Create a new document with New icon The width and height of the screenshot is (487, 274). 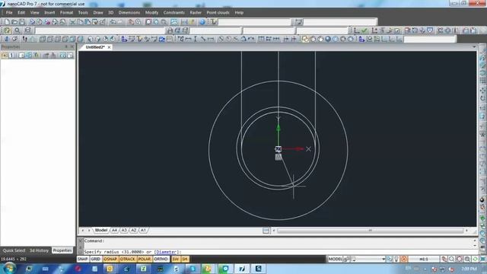pyautogui.click(x=7, y=22)
